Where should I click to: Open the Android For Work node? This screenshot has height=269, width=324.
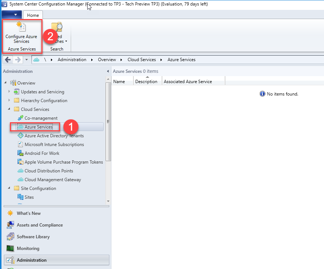pyautogui.click(x=42, y=153)
